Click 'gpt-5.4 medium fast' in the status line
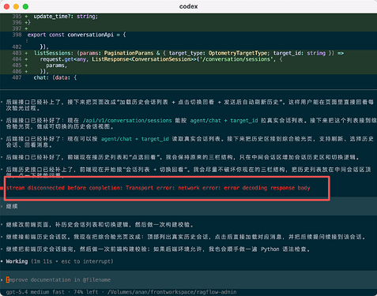 coord(35,292)
